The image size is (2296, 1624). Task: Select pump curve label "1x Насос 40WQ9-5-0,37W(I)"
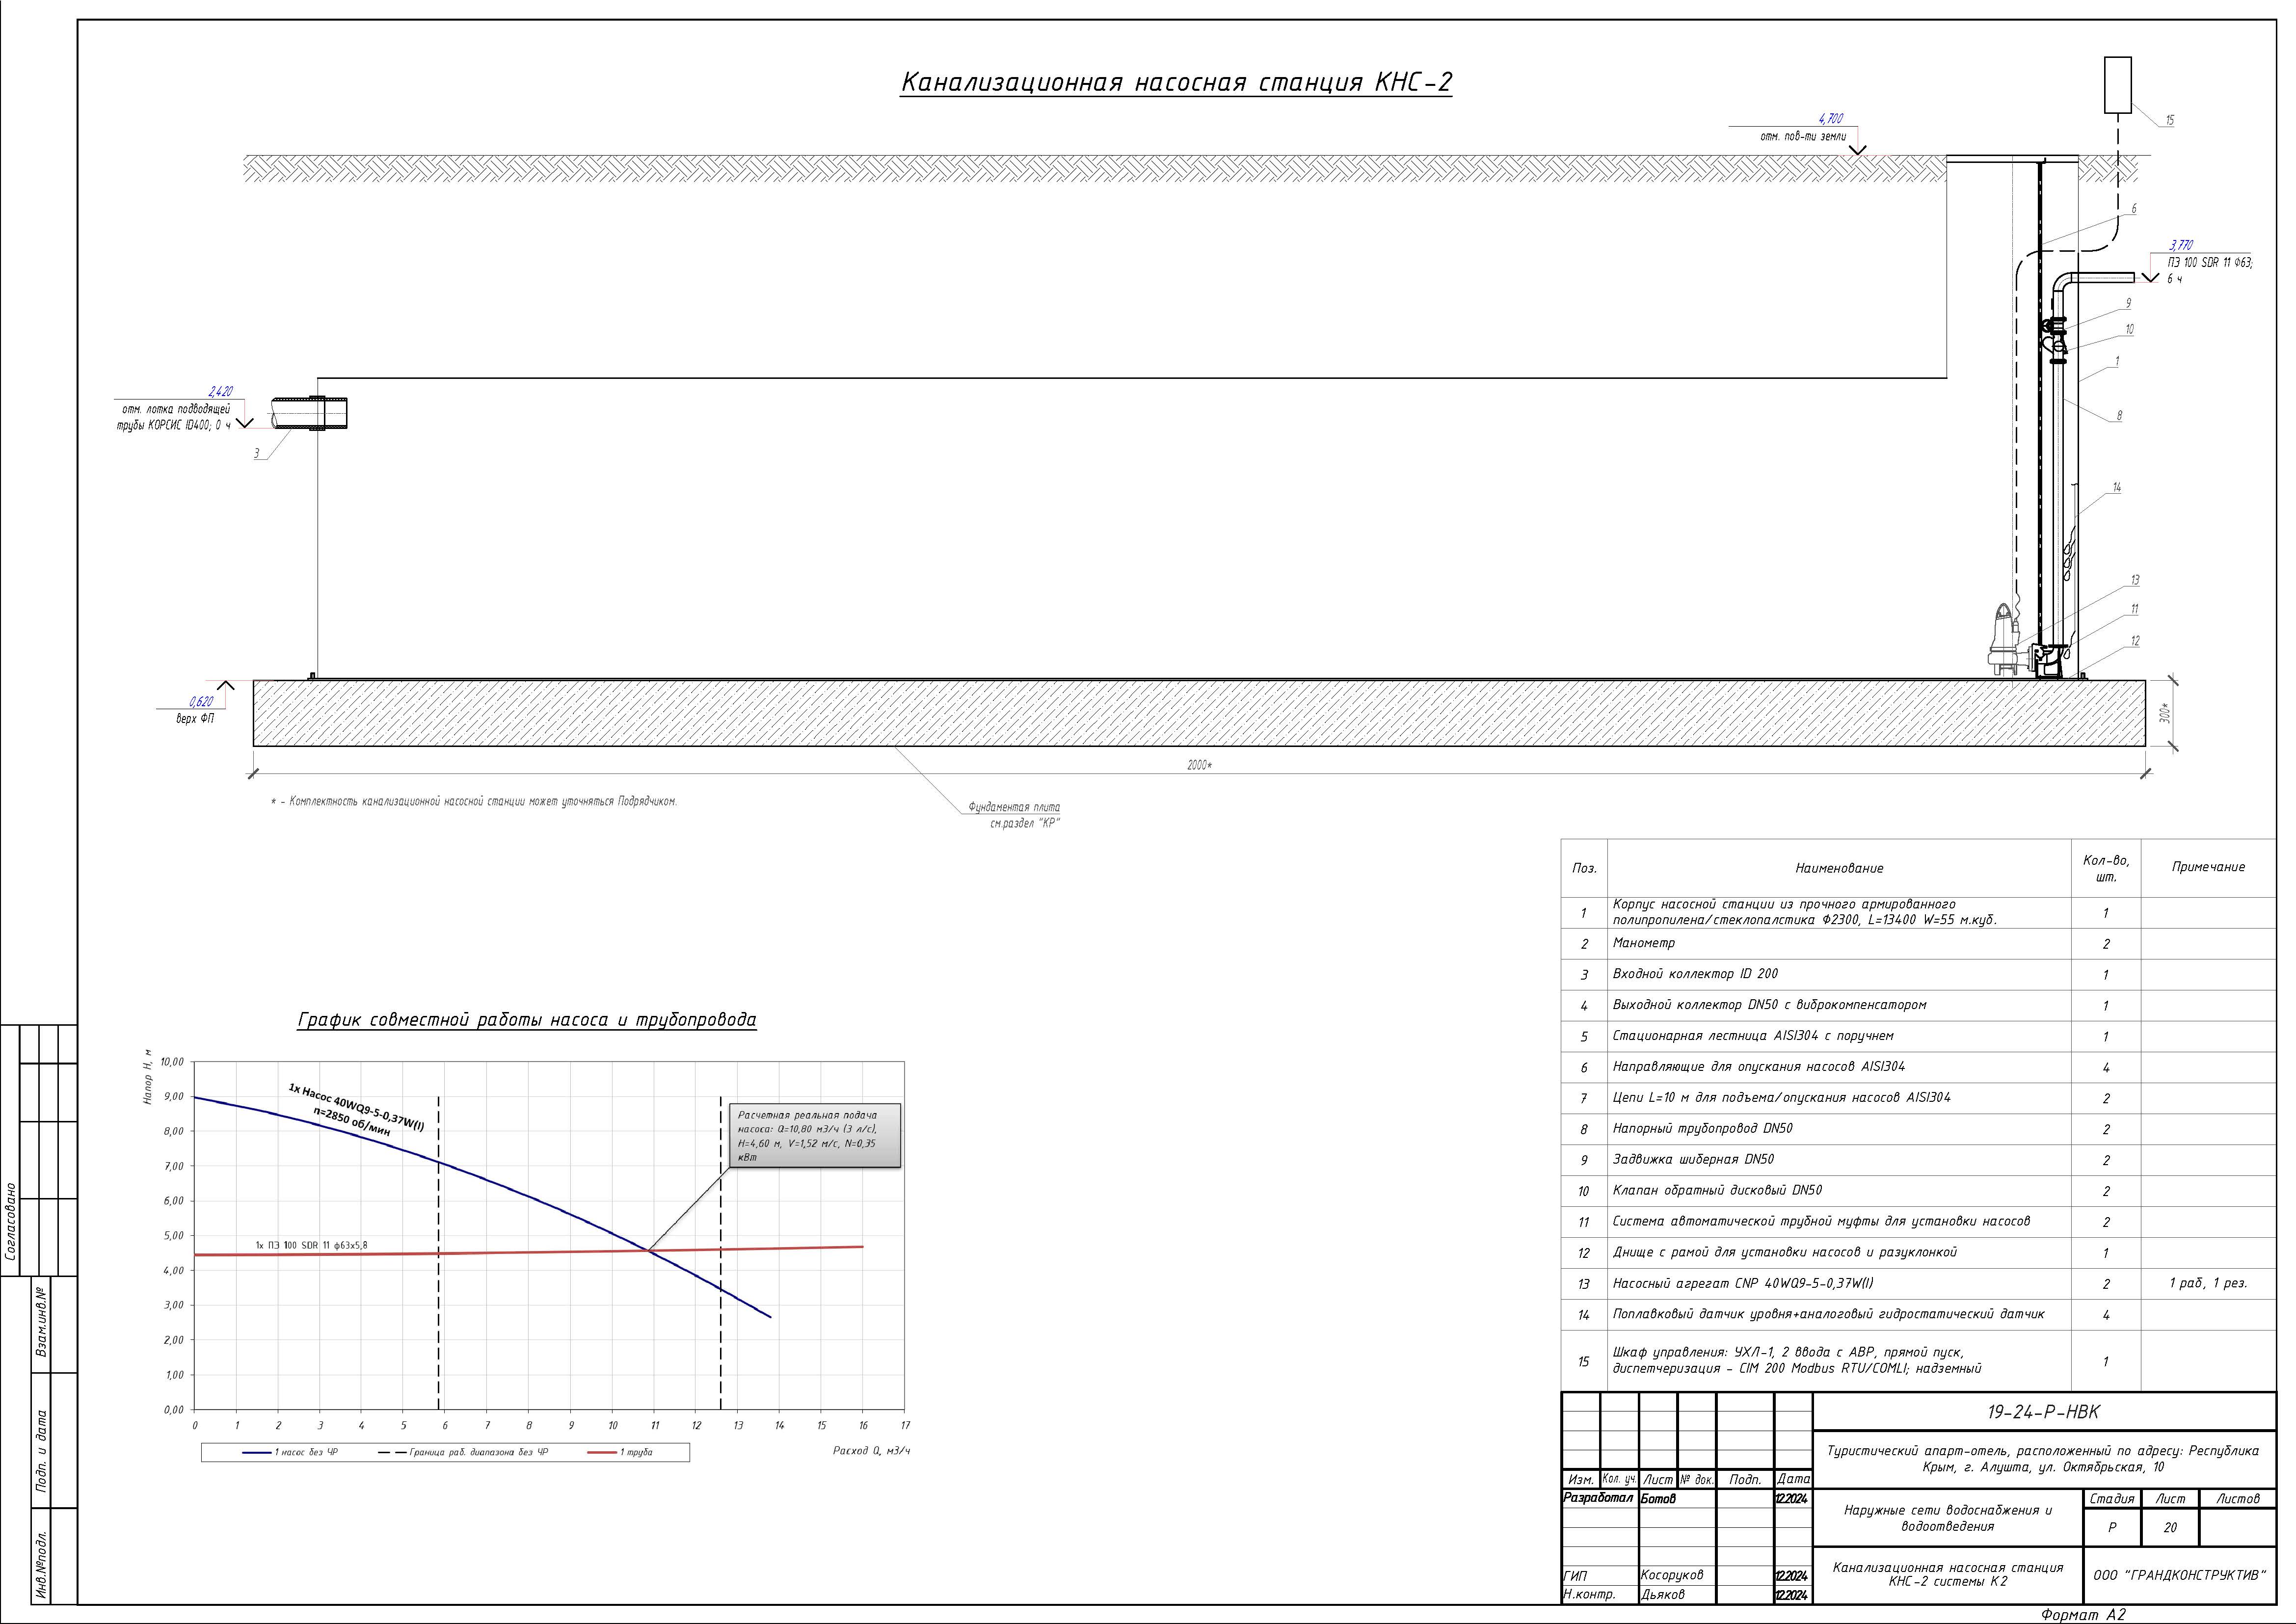[356, 1106]
